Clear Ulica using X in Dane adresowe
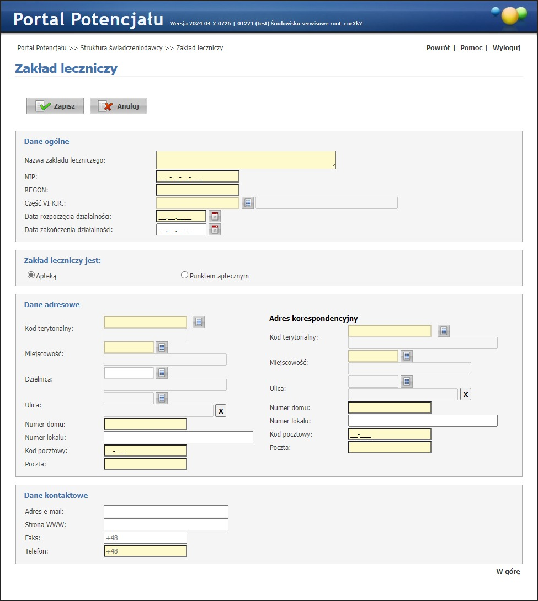538x601 pixels. point(221,411)
